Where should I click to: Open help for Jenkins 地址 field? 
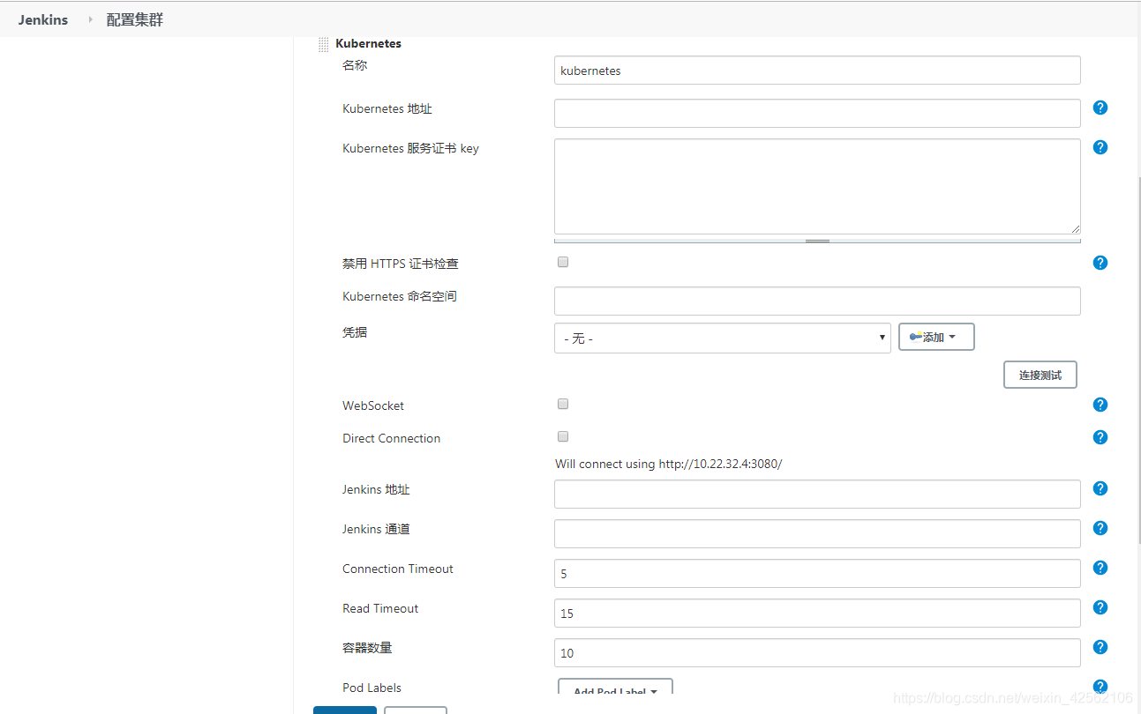point(1100,488)
